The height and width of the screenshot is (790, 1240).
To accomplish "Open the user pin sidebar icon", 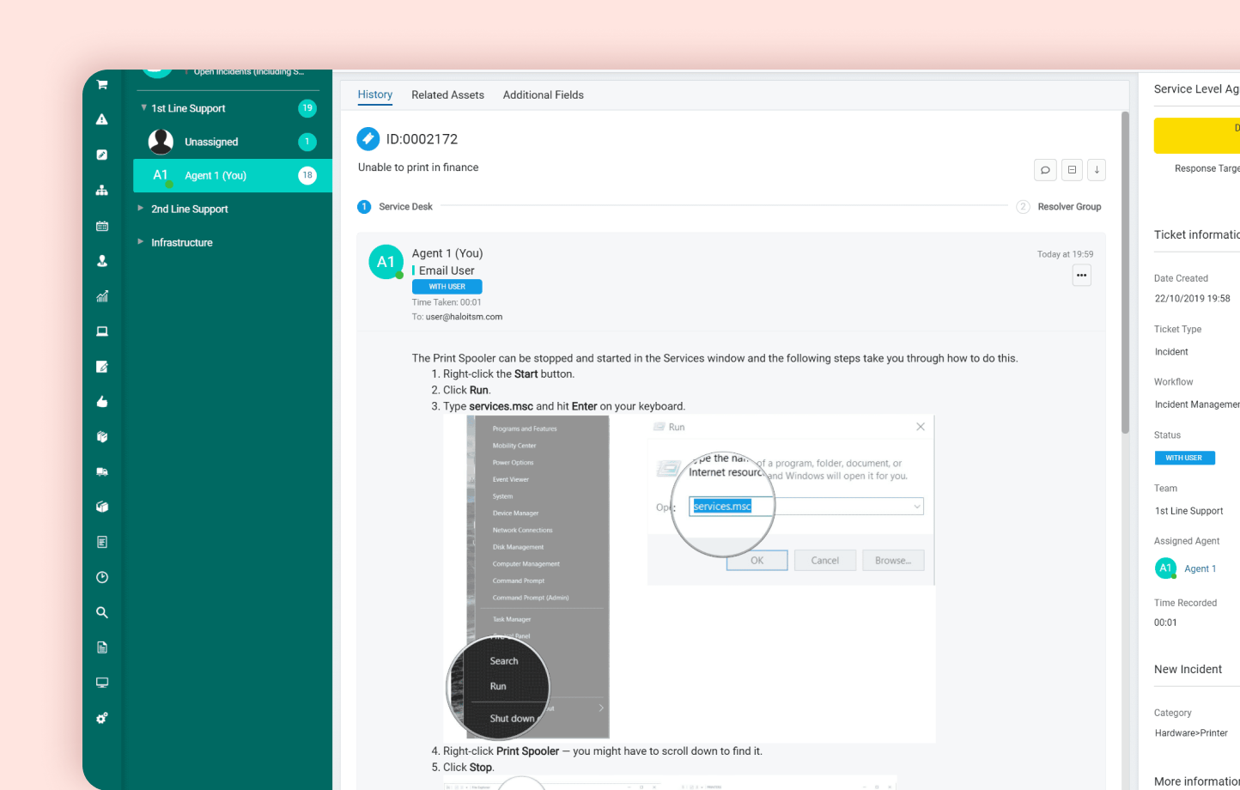I will (x=102, y=261).
